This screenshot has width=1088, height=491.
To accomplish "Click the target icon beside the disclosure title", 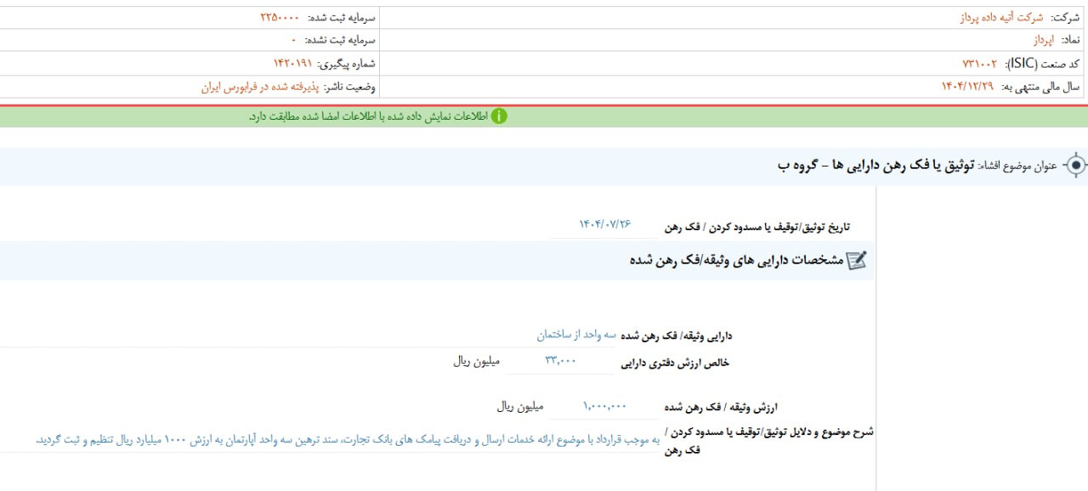I will pos(1075,166).
